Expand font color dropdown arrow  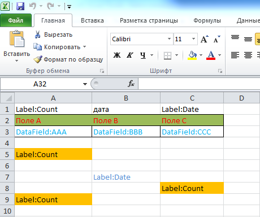(219, 55)
